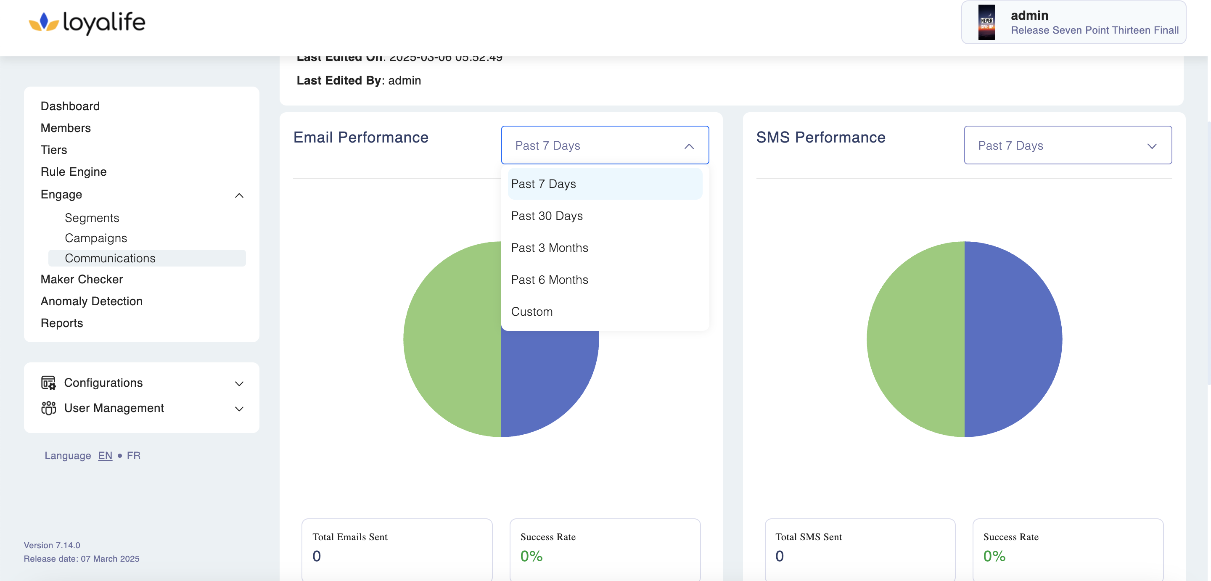
Task: Select Past 30 Days option
Action: tap(547, 216)
